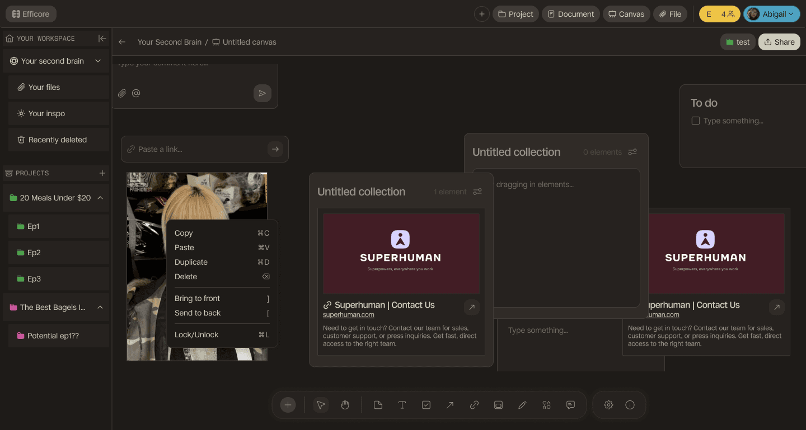
Task: Tick the To do checkbox
Action: [x=696, y=121]
